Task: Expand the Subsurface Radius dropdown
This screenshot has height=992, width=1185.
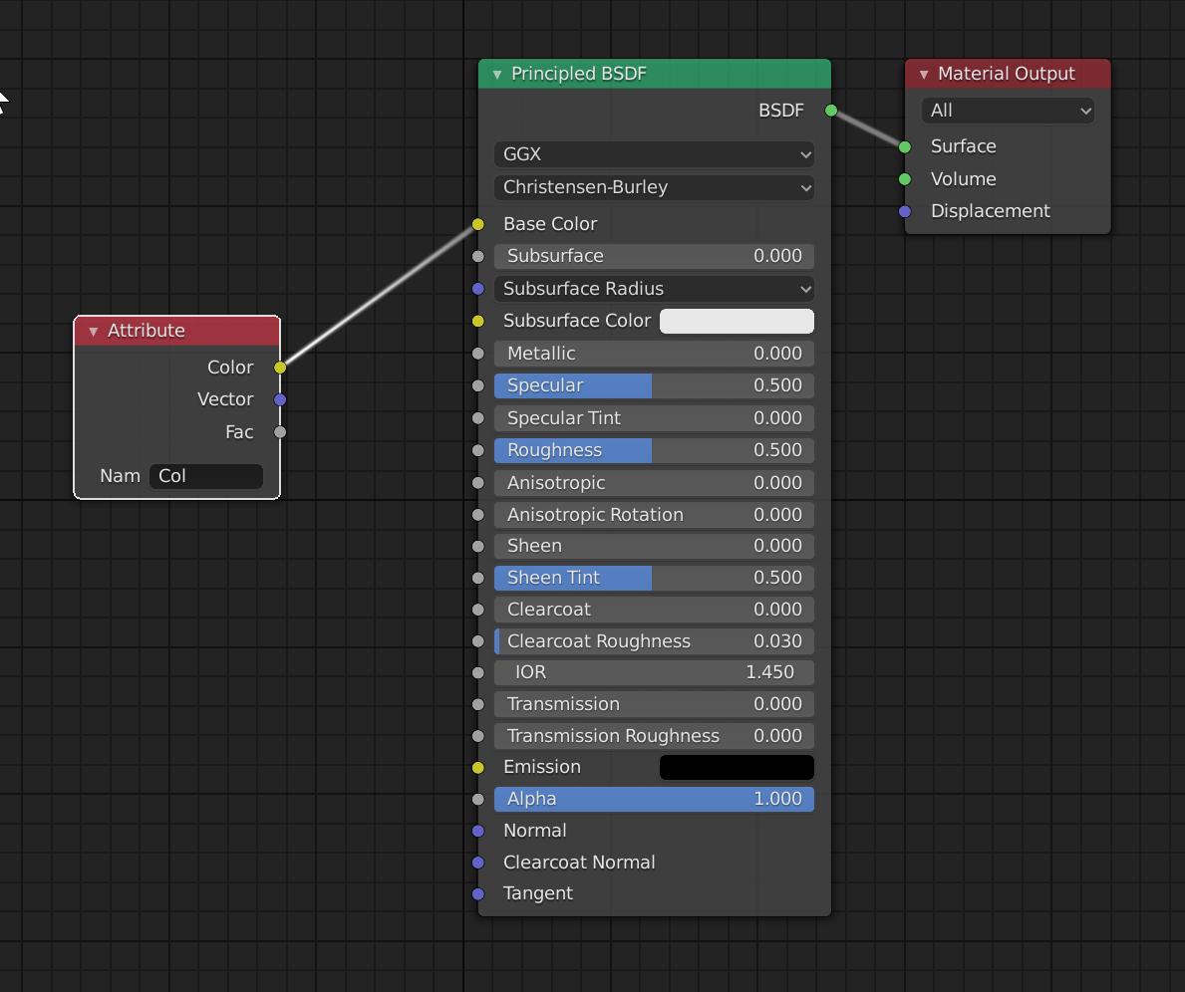Action: tap(654, 289)
